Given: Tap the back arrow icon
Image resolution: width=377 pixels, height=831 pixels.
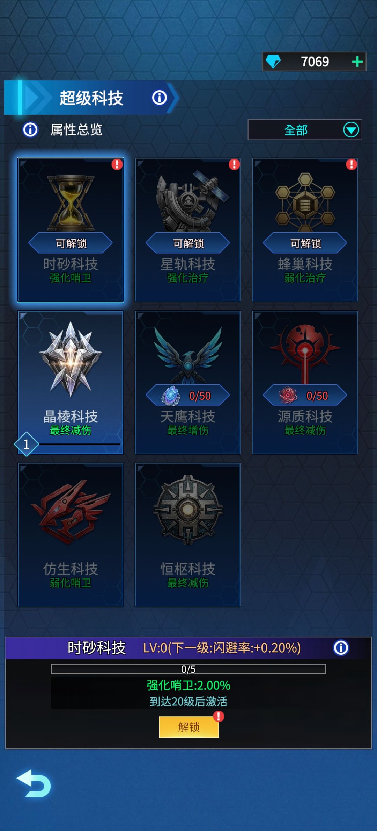Looking at the screenshot, I should [x=34, y=783].
